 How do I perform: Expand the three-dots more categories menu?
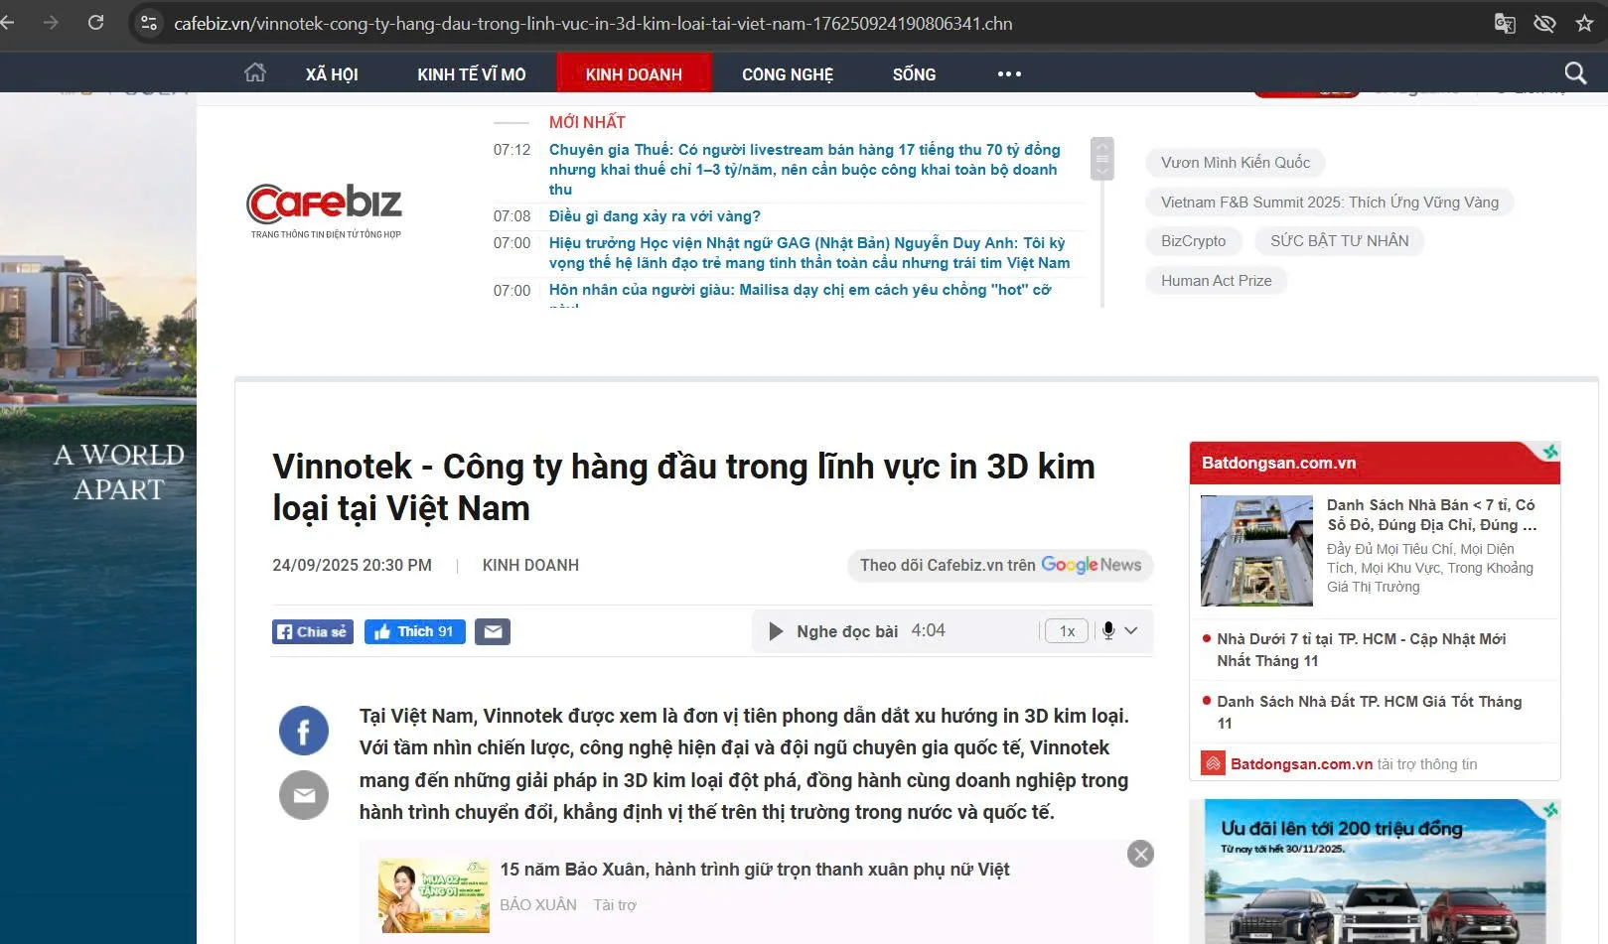tap(1009, 74)
